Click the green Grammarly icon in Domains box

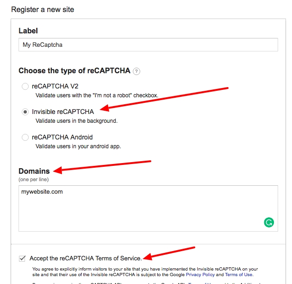[269, 223]
